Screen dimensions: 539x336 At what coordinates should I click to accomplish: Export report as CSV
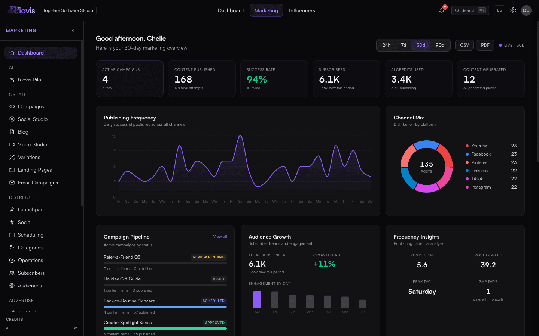(465, 45)
